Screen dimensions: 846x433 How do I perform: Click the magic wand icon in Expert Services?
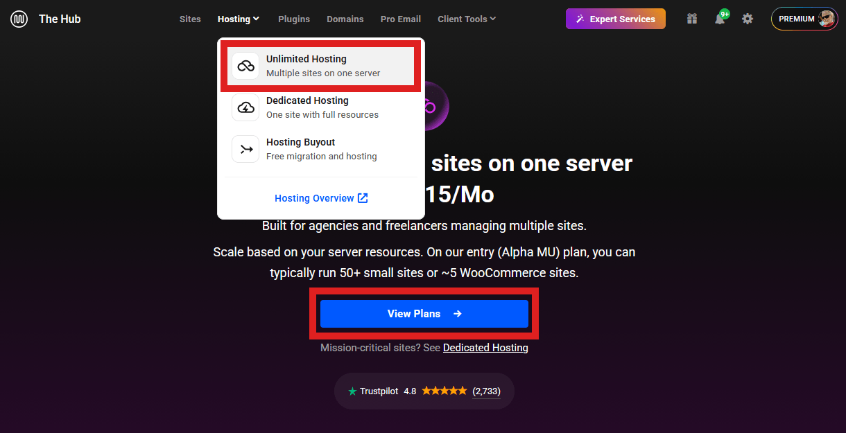pos(580,19)
